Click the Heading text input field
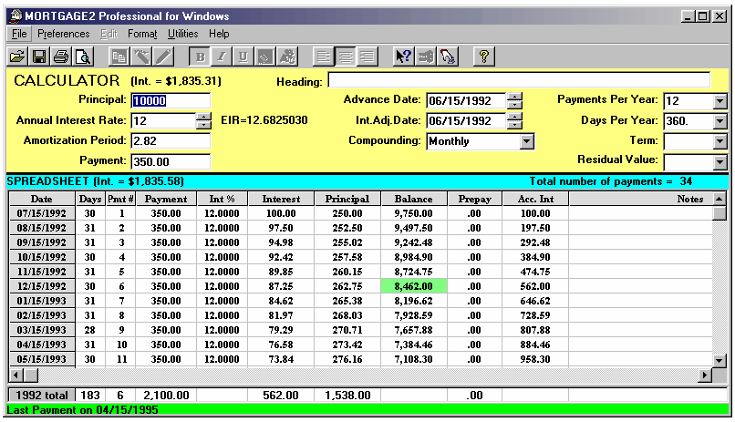 (x=518, y=80)
